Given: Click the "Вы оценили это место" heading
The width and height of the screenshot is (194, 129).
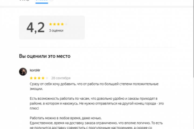Looking at the screenshot, I should [45, 56].
